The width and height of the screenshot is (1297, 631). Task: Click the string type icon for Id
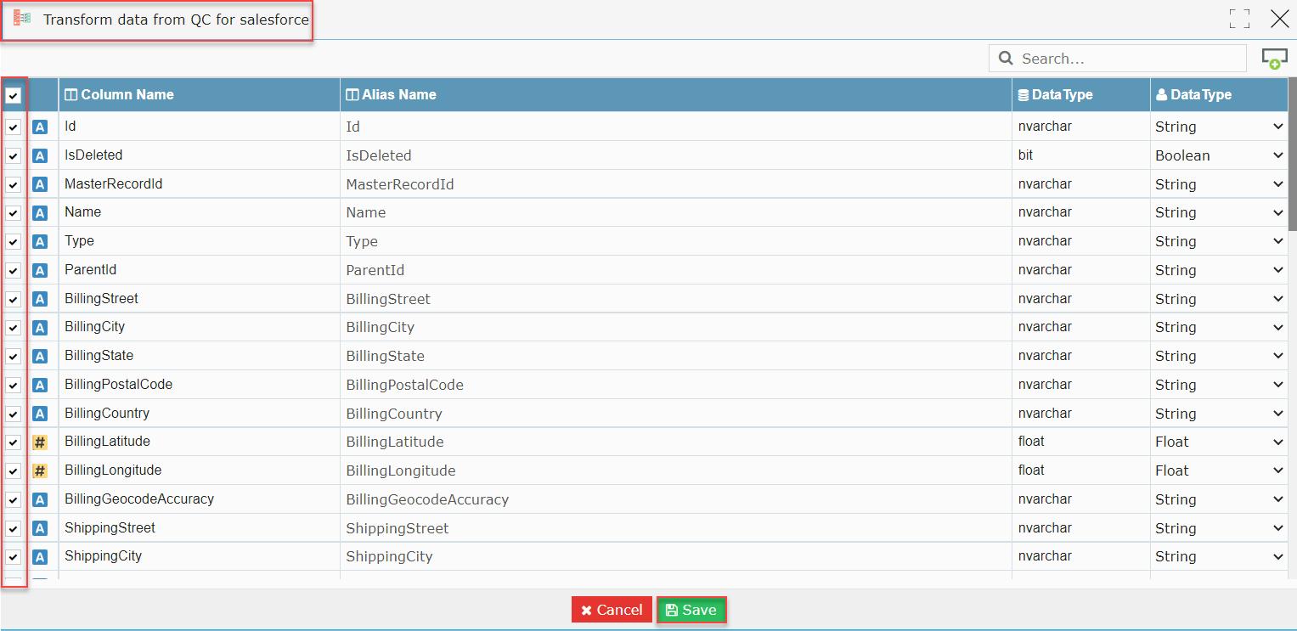pyautogui.click(x=40, y=127)
